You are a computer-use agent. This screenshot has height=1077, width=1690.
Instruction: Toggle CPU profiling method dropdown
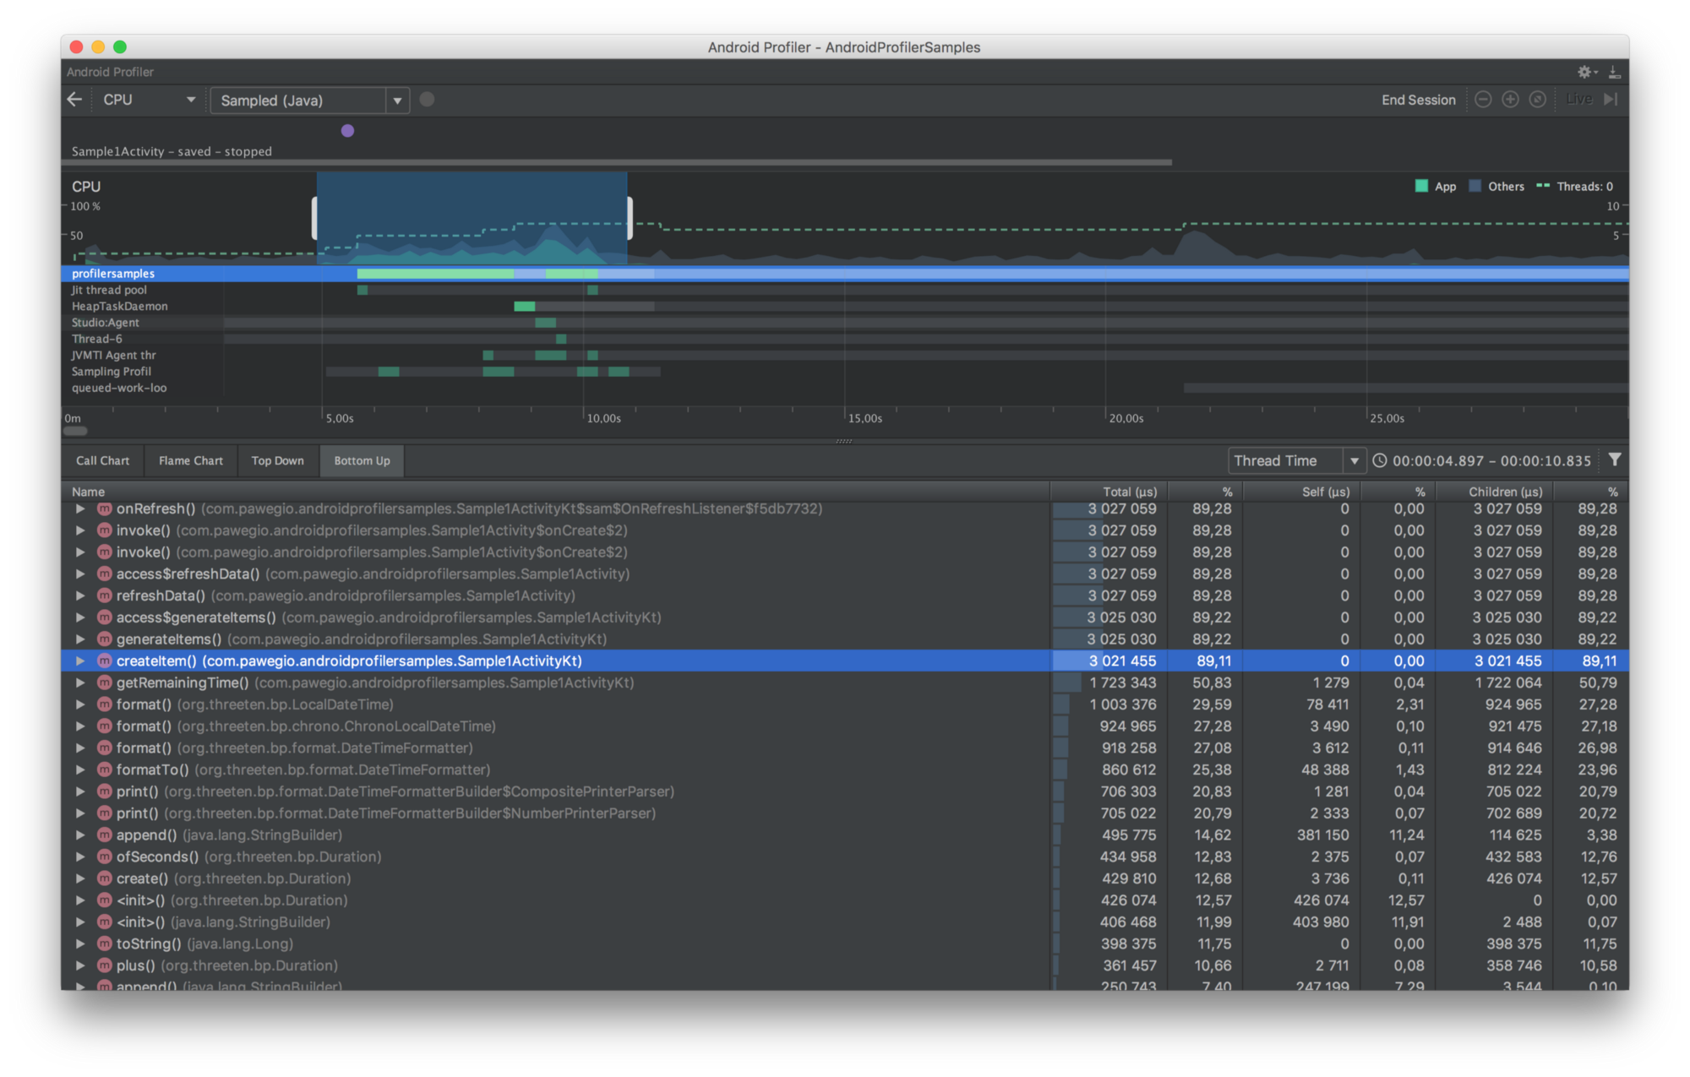tap(395, 100)
